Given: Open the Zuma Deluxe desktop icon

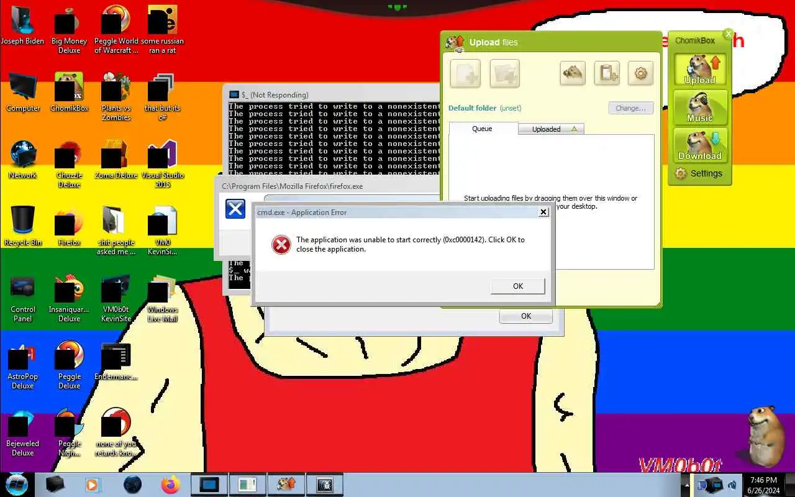Looking at the screenshot, I should click(116, 160).
